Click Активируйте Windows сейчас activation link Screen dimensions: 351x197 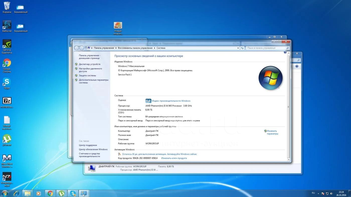[x=182, y=154]
